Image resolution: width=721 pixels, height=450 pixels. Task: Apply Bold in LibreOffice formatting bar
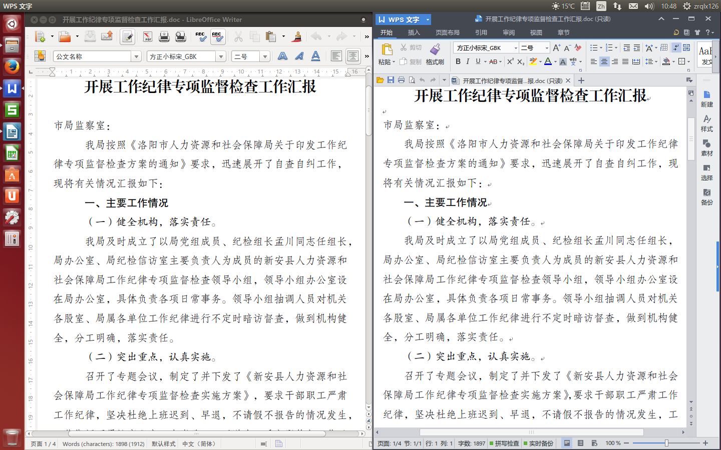tap(282, 56)
